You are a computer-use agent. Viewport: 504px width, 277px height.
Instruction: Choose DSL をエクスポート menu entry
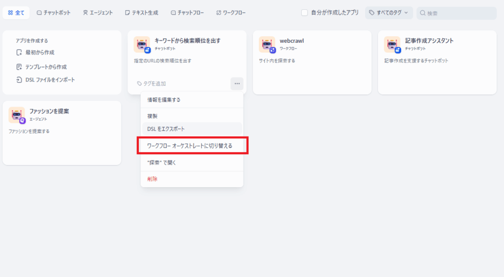pyautogui.click(x=166, y=129)
